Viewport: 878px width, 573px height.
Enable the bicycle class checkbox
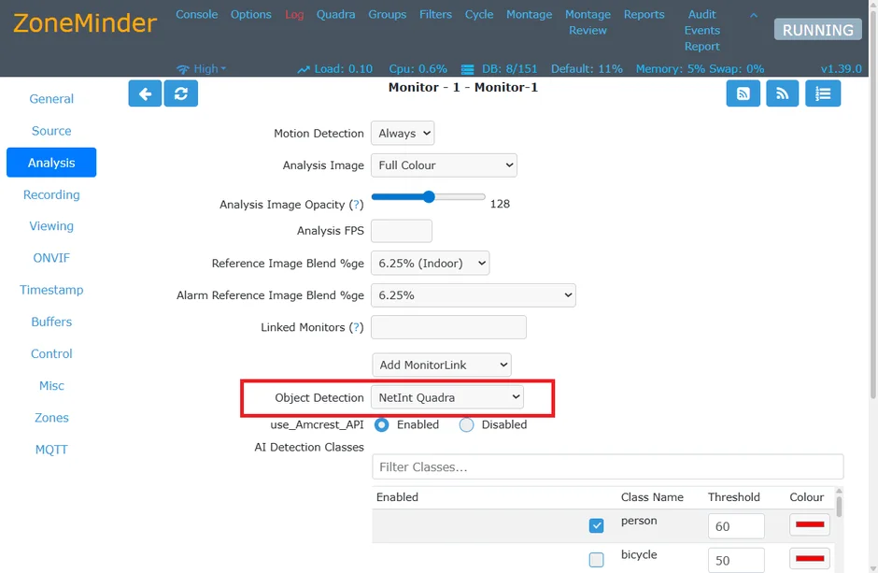[x=596, y=560]
